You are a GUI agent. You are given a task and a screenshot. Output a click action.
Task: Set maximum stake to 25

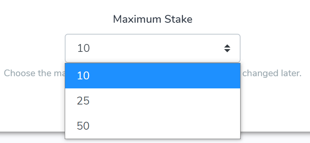[153, 101]
